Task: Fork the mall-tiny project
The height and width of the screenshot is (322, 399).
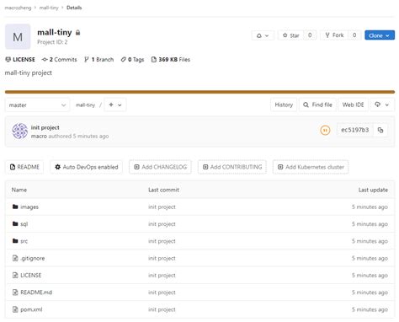Action: click(x=334, y=35)
